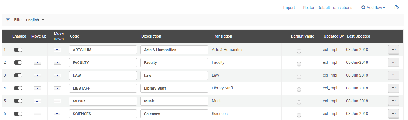Click the Import link
408x120 pixels.
(x=289, y=8)
